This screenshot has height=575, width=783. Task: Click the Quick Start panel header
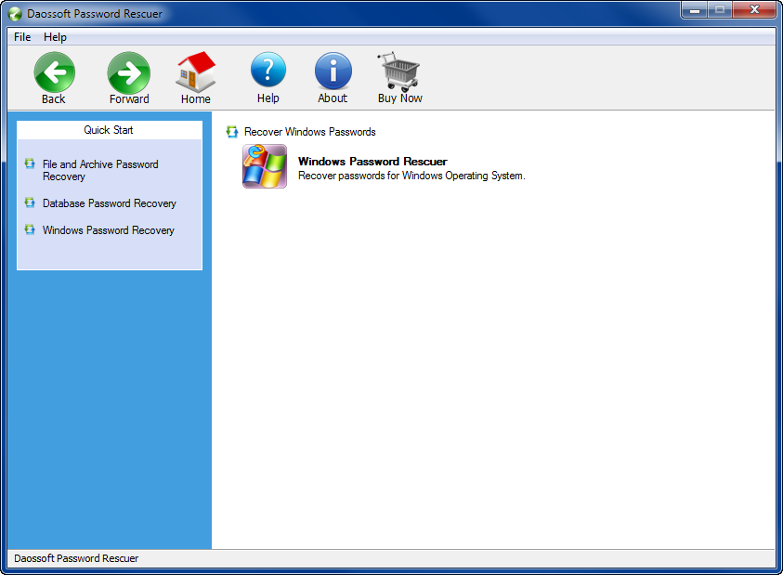coord(110,130)
